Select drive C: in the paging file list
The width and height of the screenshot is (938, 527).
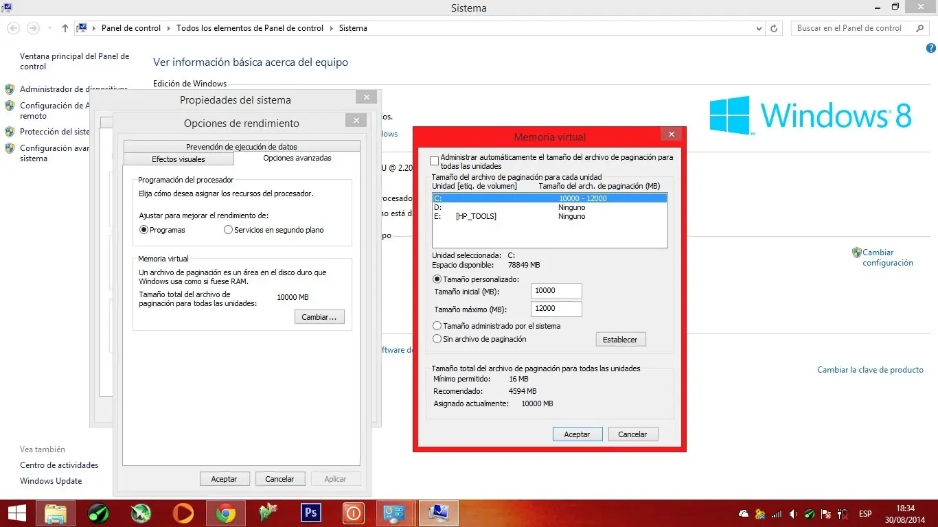pyautogui.click(x=550, y=198)
